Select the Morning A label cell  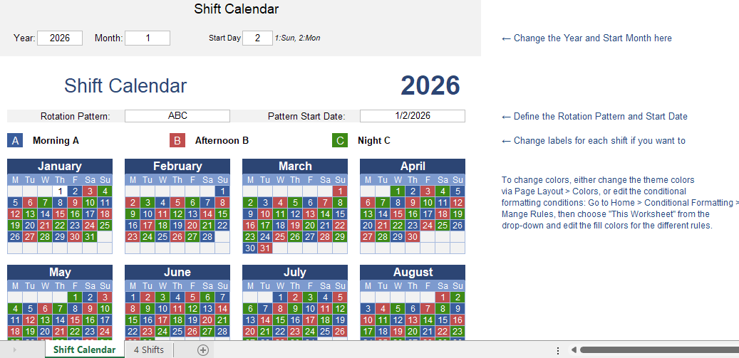pyautogui.click(x=56, y=141)
